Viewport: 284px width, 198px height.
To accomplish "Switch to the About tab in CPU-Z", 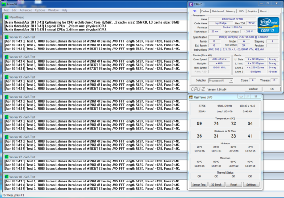I will click(x=263, y=11).
